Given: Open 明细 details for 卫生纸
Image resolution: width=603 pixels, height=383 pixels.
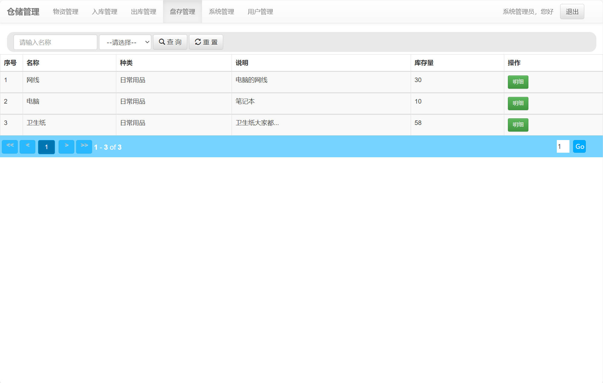Looking at the screenshot, I should (x=518, y=125).
